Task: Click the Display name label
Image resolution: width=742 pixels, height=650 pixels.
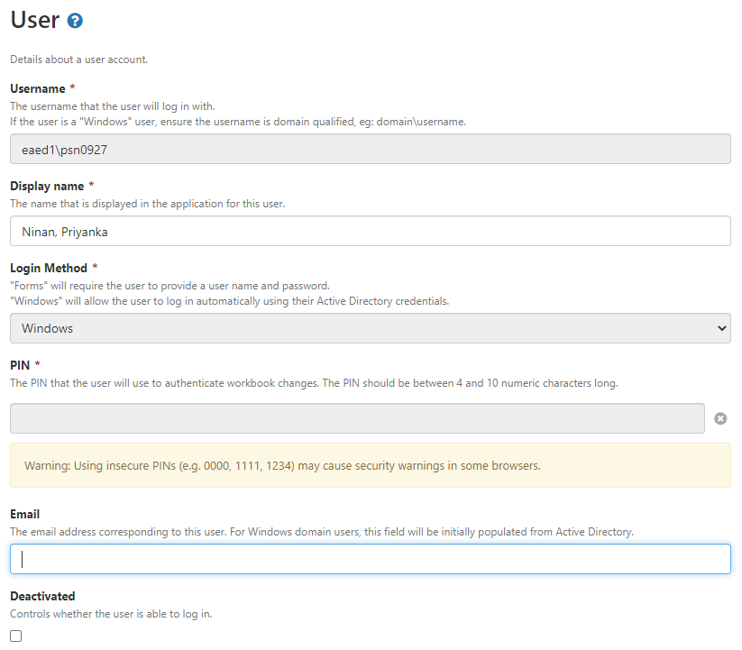Action: tap(46, 186)
